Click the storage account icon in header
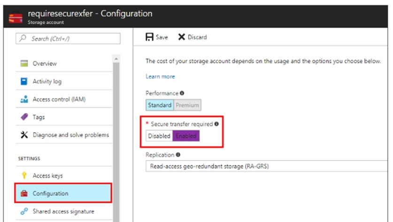 (15, 18)
